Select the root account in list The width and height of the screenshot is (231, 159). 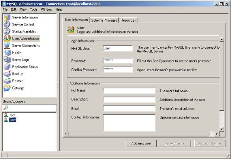coord(12,115)
